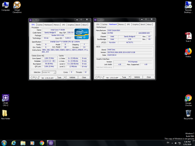
Task: Switch to SPD tab in right CPU-Z
Action: [x=128, y=24]
